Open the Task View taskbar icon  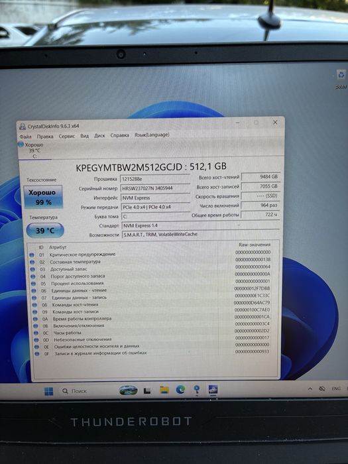point(147,390)
